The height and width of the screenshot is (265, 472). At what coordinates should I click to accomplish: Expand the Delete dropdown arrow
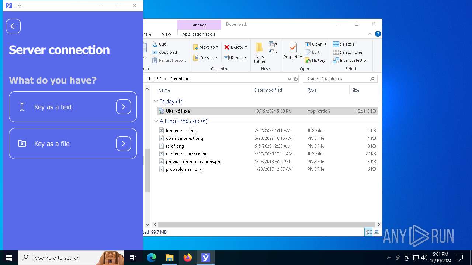click(x=246, y=47)
